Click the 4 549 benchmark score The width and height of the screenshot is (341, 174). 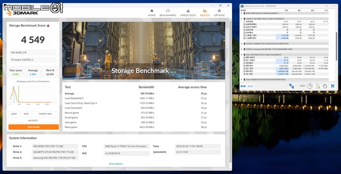(x=33, y=40)
